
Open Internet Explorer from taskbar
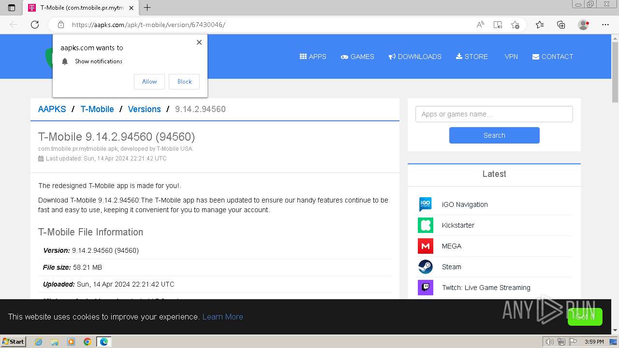pyautogui.click(x=39, y=342)
